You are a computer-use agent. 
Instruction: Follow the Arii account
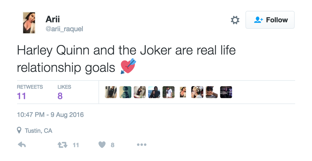tap(270, 20)
